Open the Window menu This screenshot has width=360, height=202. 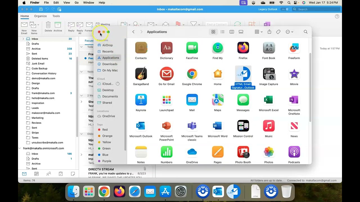tap(89, 3)
